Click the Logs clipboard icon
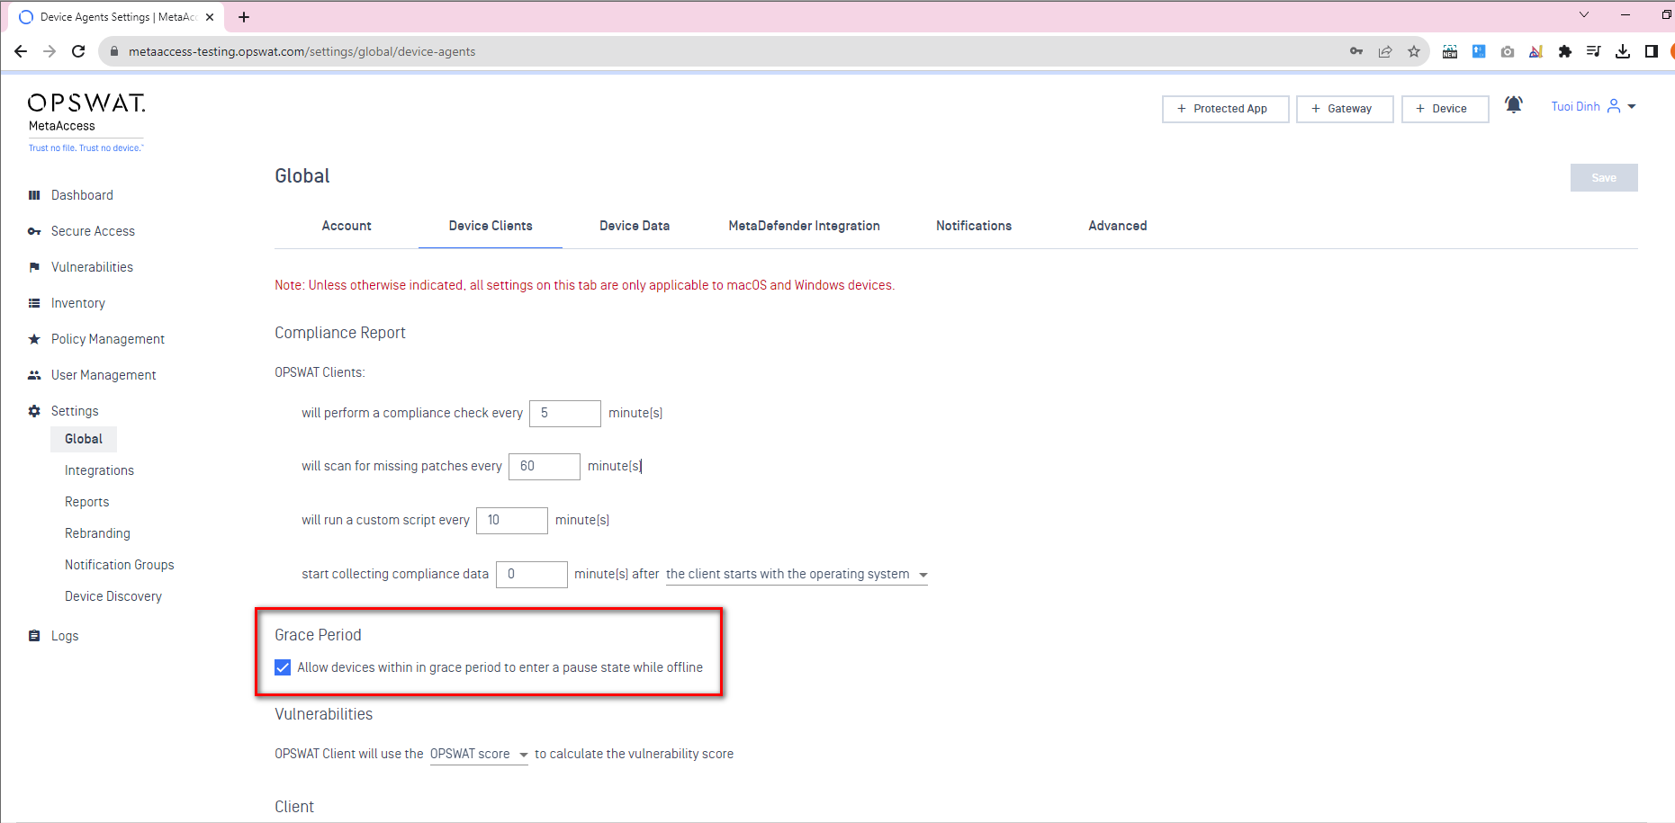1675x823 pixels. (x=34, y=636)
